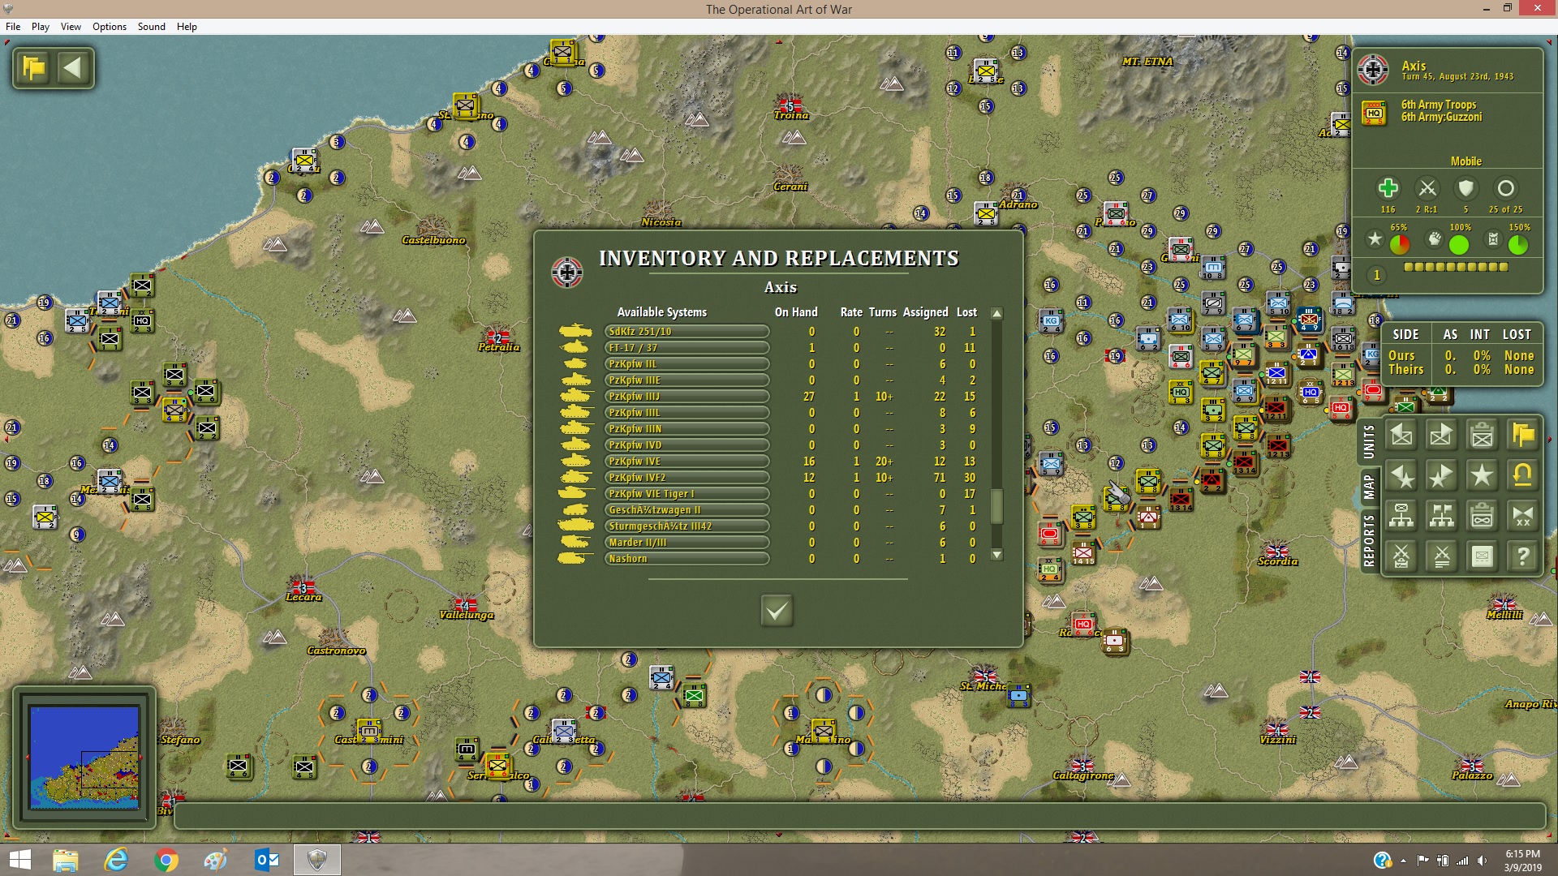Click the Caltagirone city label on the map
The image size is (1558, 876).
point(1083,775)
